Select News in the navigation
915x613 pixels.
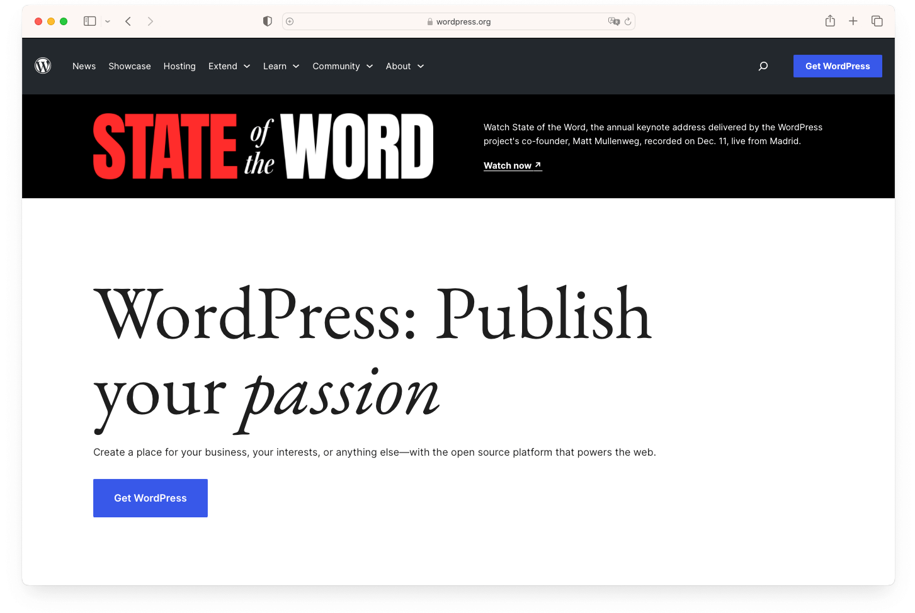tap(84, 66)
